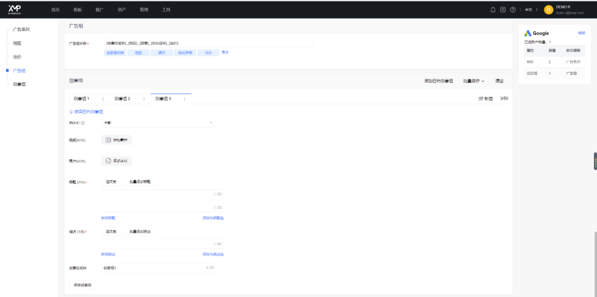Jump to 创意组 step in left sidebar
Viewport: 597px width, 297px height.
pos(19,84)
